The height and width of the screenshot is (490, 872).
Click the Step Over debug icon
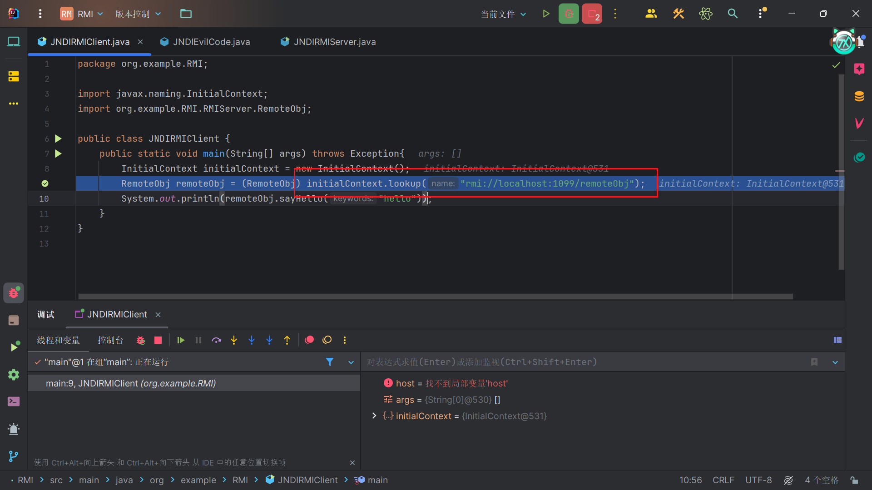[x=216, y=340]
